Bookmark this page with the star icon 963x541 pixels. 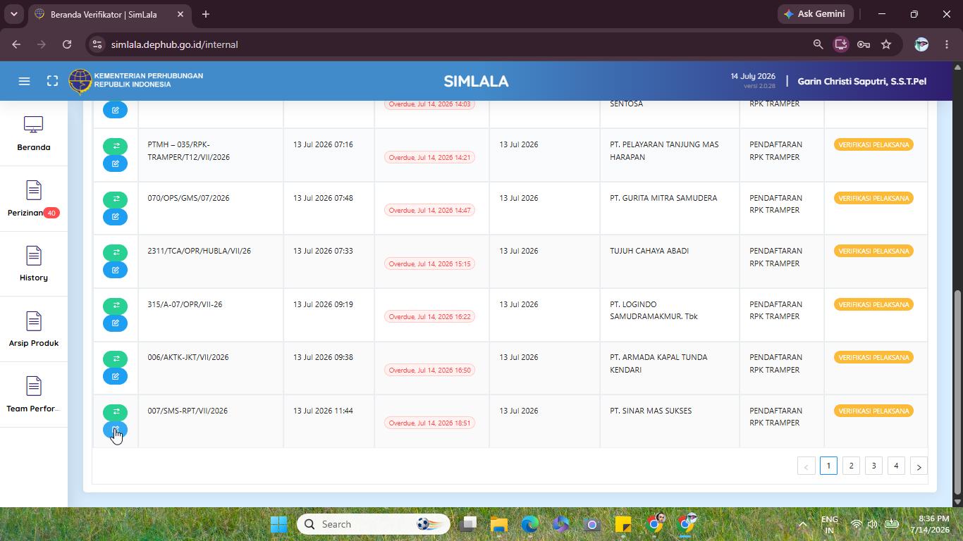[886, 44]
